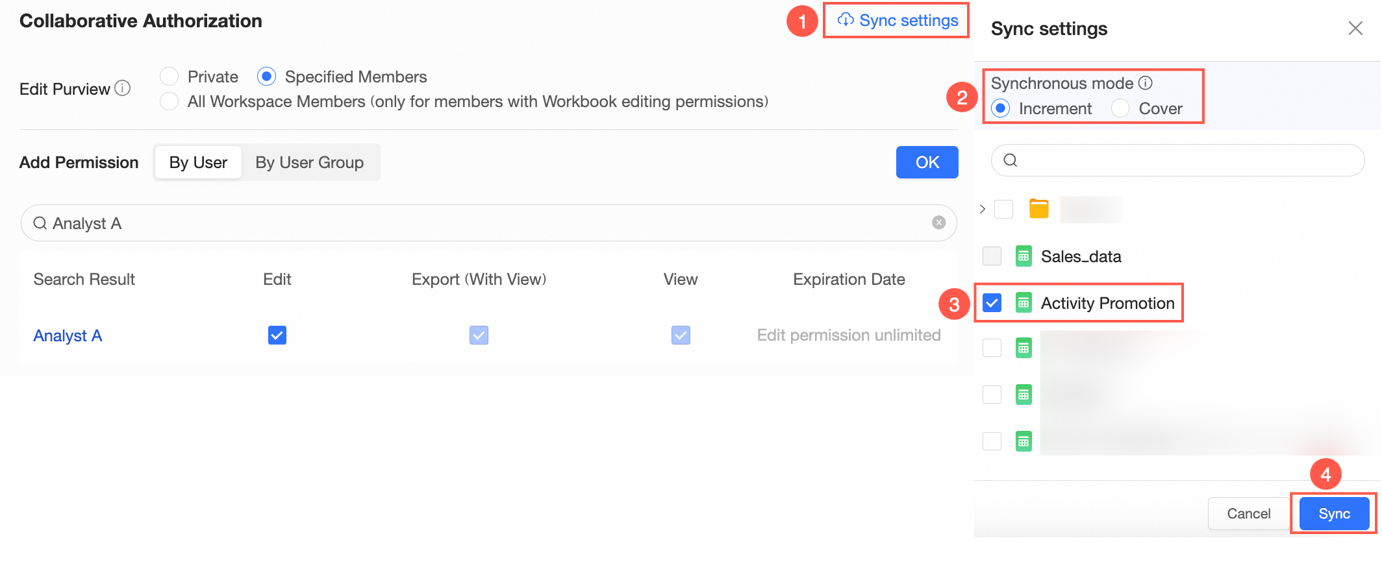
Task: Click the Sync settings cloud icon
Action: click(x=846, y=20)
